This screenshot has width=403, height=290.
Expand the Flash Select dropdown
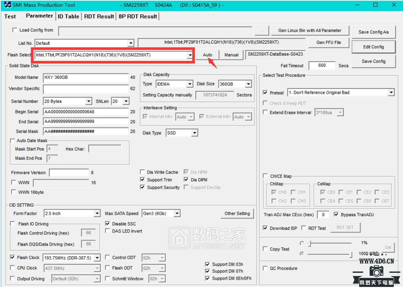pos(190,55)
